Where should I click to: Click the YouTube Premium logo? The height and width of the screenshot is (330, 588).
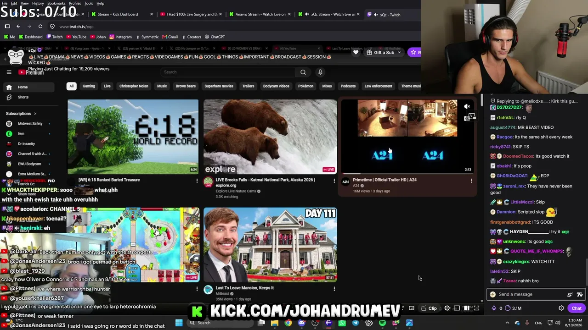click(31, 72)
